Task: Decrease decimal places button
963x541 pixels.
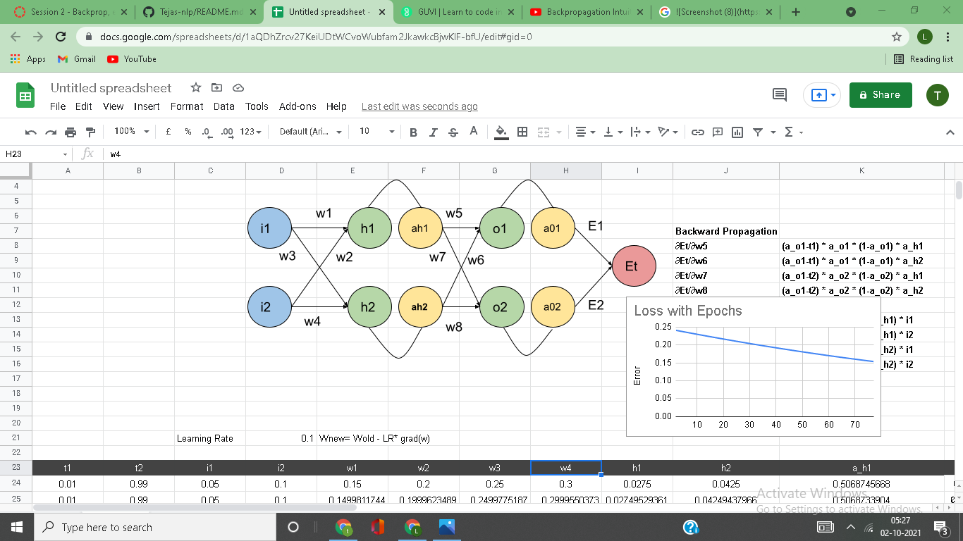Action: (x=207, y=132)
